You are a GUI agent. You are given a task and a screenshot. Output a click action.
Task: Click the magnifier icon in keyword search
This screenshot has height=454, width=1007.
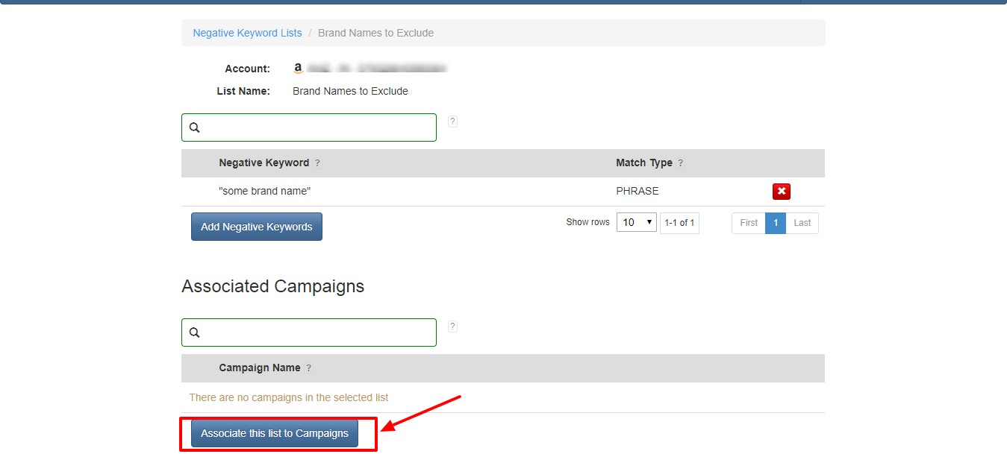(194, 127)
